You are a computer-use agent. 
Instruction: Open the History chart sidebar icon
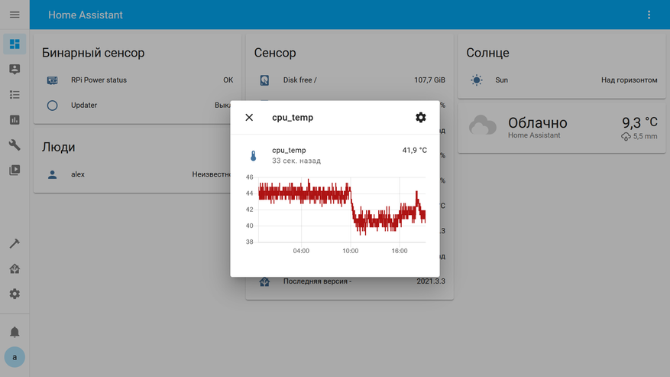tap(15, 120)
